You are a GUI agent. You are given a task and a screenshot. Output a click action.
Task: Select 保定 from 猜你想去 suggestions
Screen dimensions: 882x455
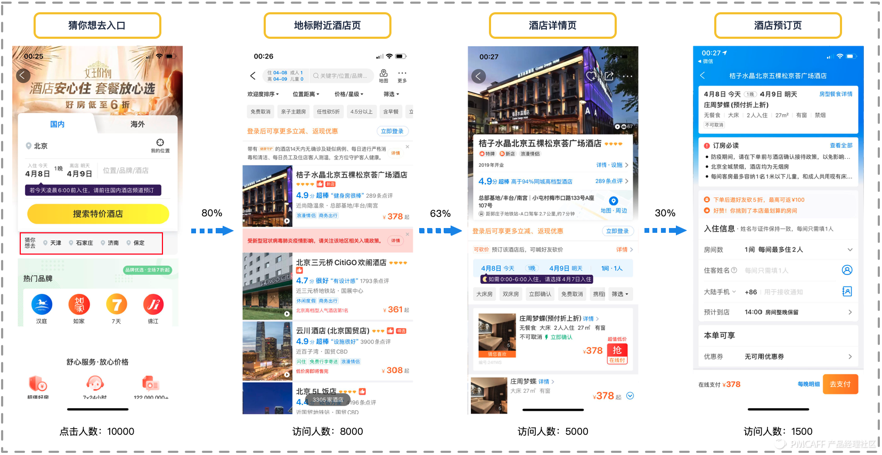point(135,243)
